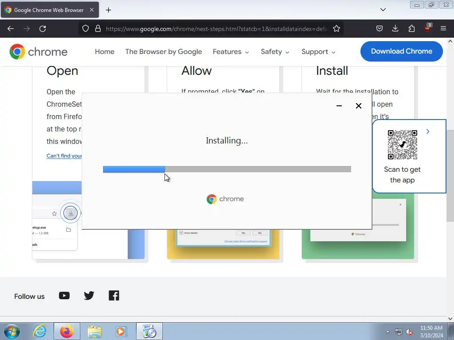Click the network tray icon

click(x=399, y=332)
